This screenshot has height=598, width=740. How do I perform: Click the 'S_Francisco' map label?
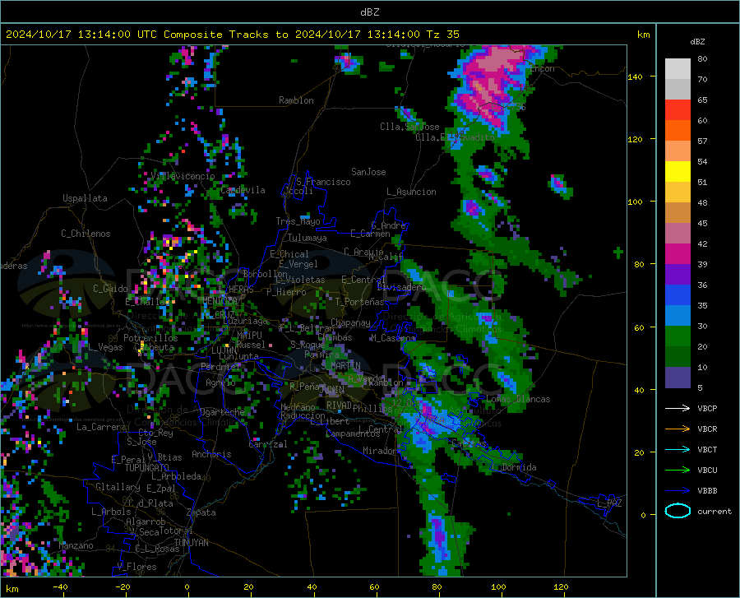[x=323, y=182]
